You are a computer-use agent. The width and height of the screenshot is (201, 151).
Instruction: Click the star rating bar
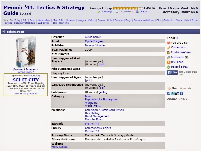coord(128,8)
